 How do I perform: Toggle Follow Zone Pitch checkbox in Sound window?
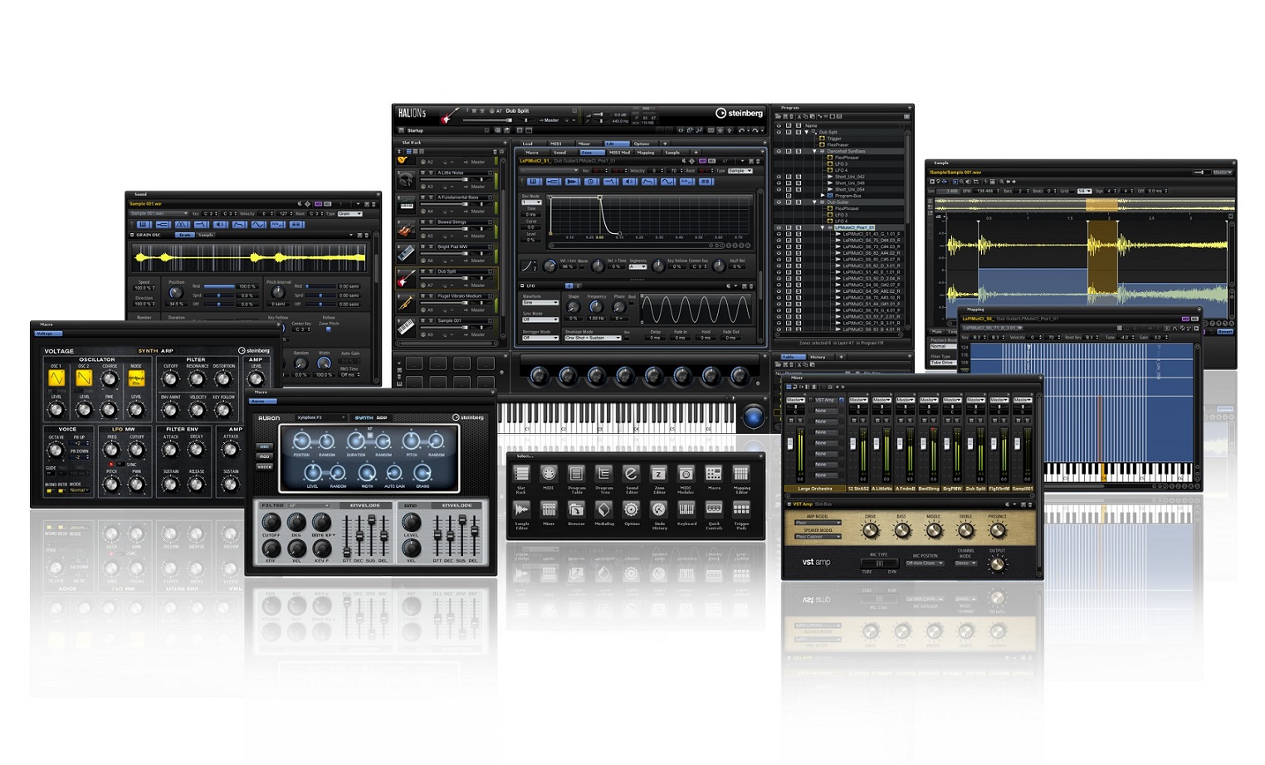click(328, 329)
